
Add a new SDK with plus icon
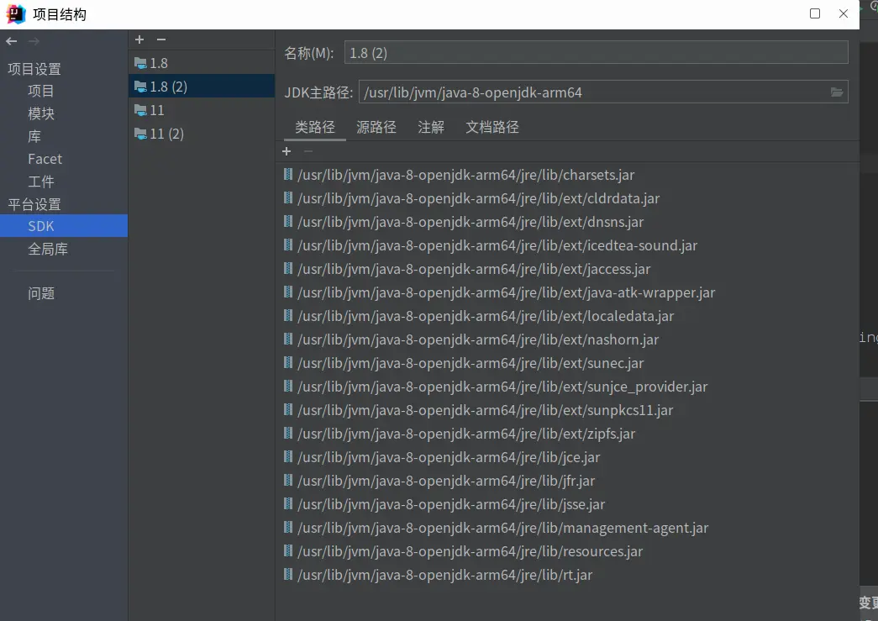(x=139, y=39)
